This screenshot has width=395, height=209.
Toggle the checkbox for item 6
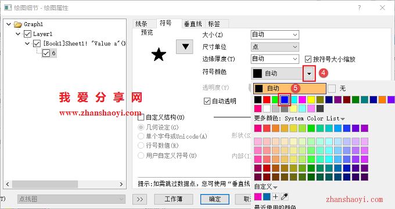pos(46,53)
